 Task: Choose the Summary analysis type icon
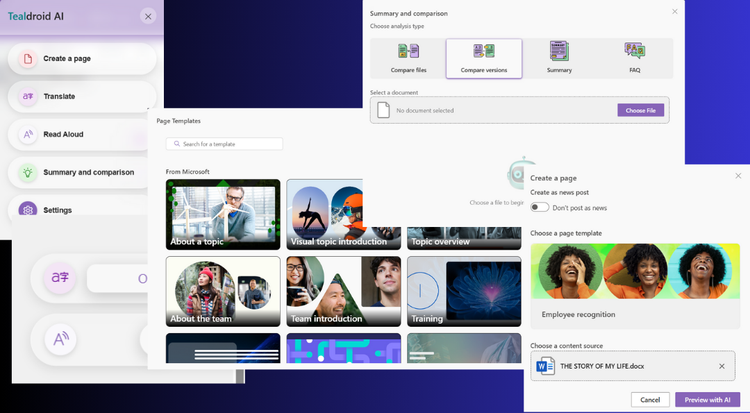(x=559, y=51)
